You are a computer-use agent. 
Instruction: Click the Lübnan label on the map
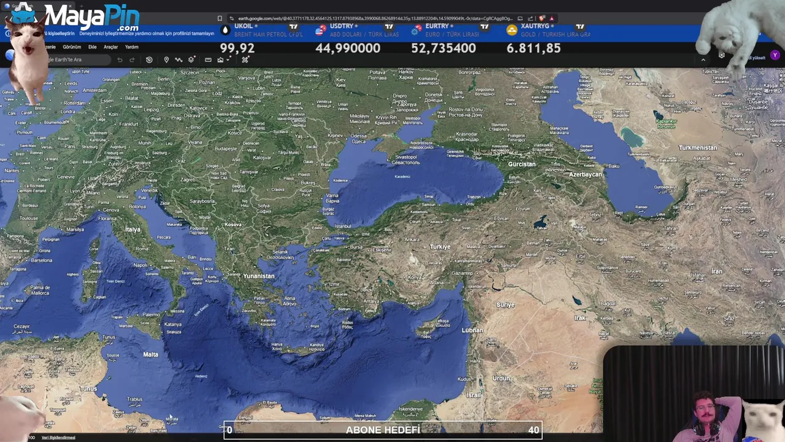click(x=472, y=330)
